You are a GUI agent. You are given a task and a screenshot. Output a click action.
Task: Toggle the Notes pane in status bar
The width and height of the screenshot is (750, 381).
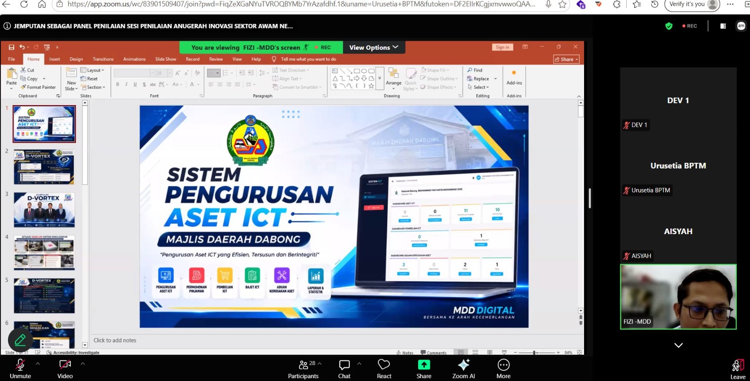click(x=405, y=353)
